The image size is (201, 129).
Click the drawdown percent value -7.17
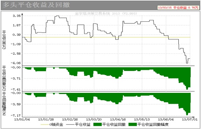(x=15, y=115)
